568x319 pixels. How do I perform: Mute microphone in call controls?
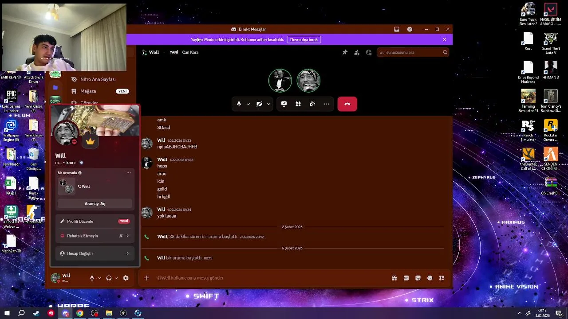pyautogui.click(x=239, y=104)
